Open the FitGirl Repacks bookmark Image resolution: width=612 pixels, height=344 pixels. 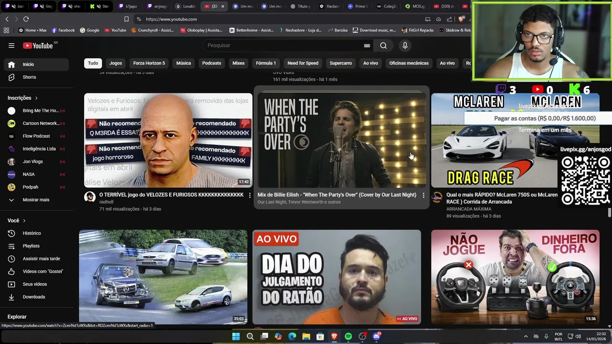417,30
